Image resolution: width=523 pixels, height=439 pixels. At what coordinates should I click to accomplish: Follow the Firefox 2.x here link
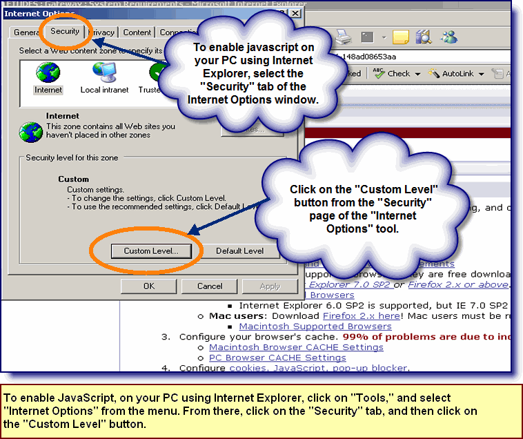[362, 315]
